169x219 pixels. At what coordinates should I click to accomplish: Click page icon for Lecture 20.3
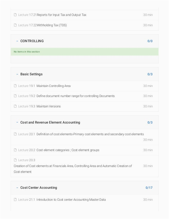(x=15, y=160)
